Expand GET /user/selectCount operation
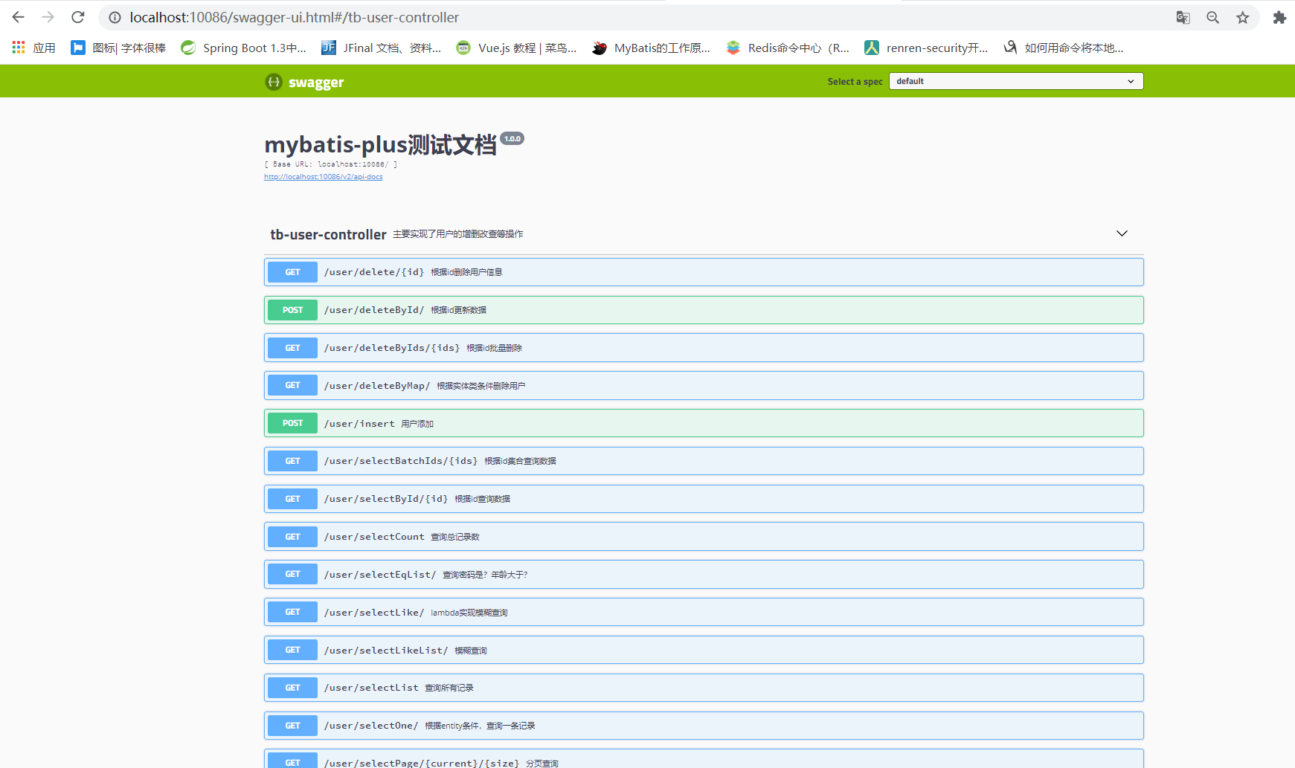 tap(704, 537)
